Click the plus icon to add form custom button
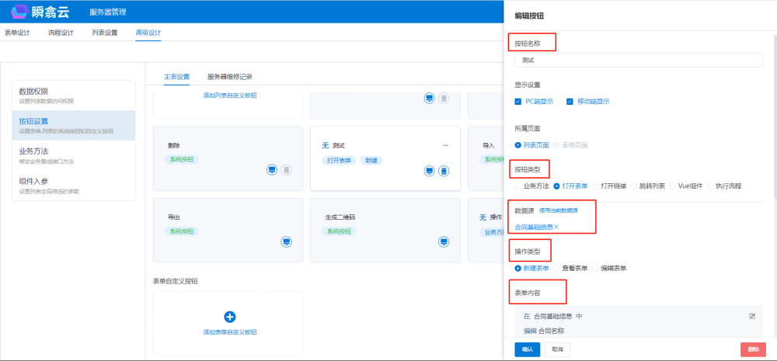 click(x=229, y=317)
